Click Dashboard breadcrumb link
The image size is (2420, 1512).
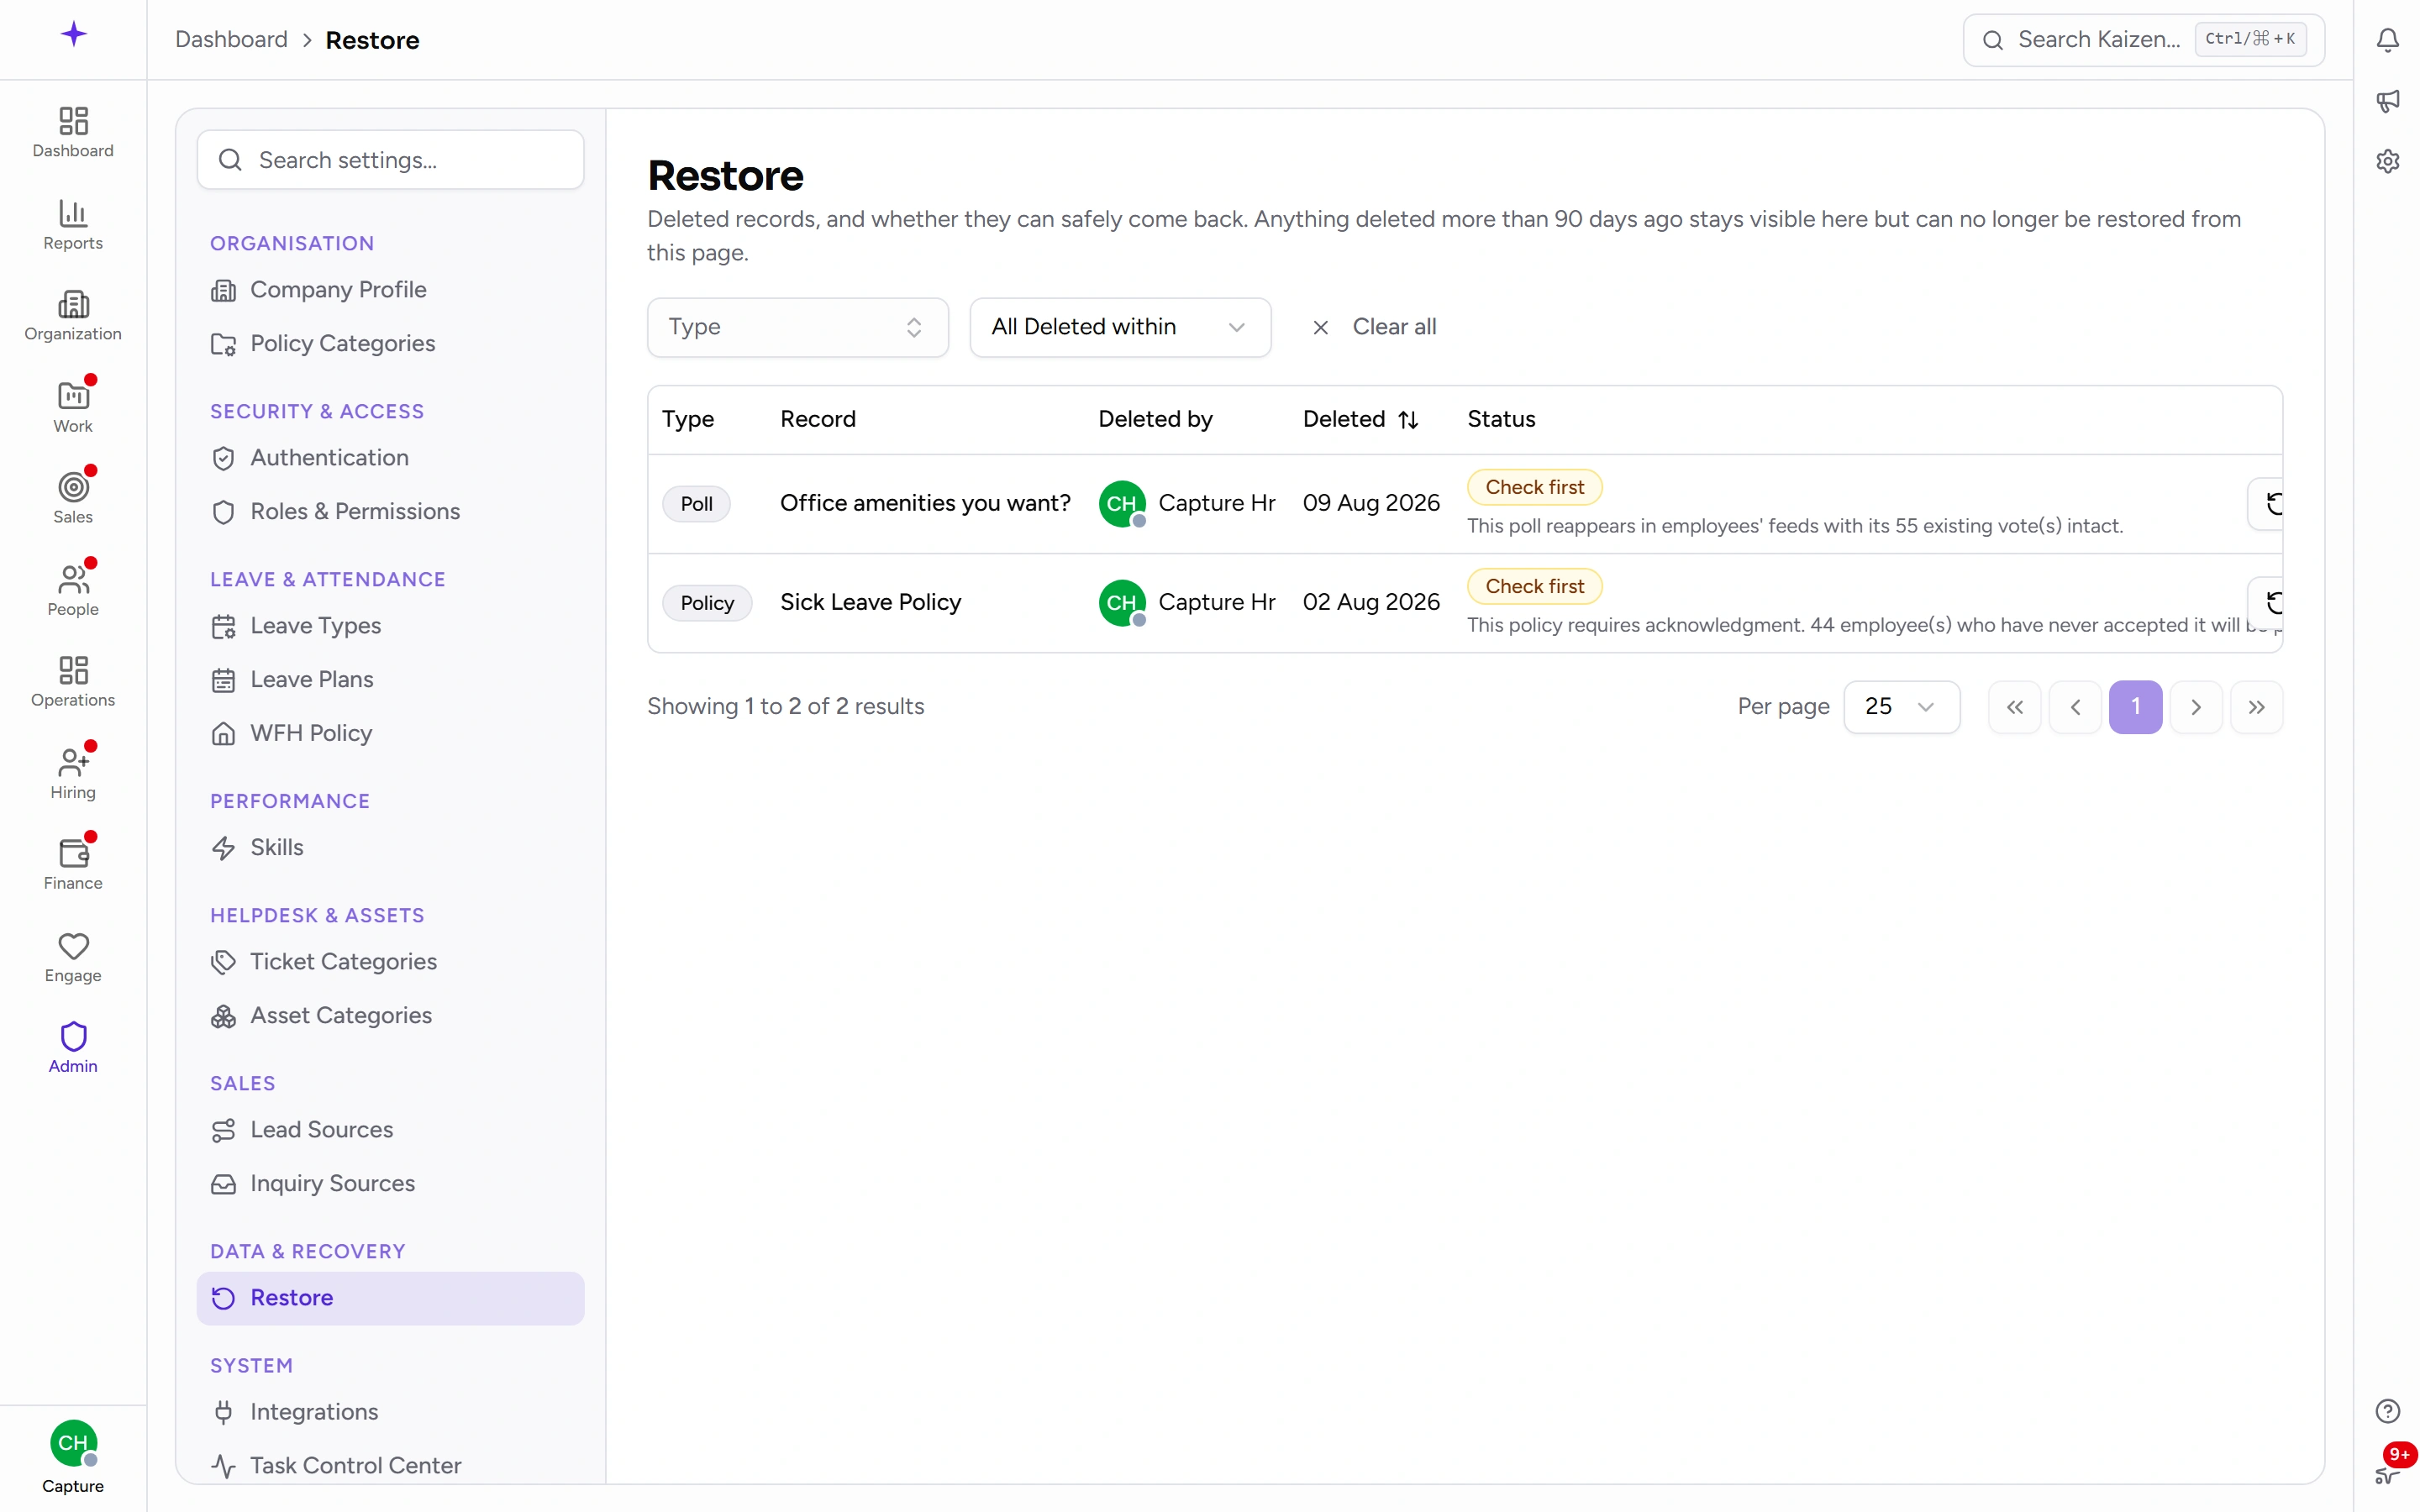click(x=231, y=40)
